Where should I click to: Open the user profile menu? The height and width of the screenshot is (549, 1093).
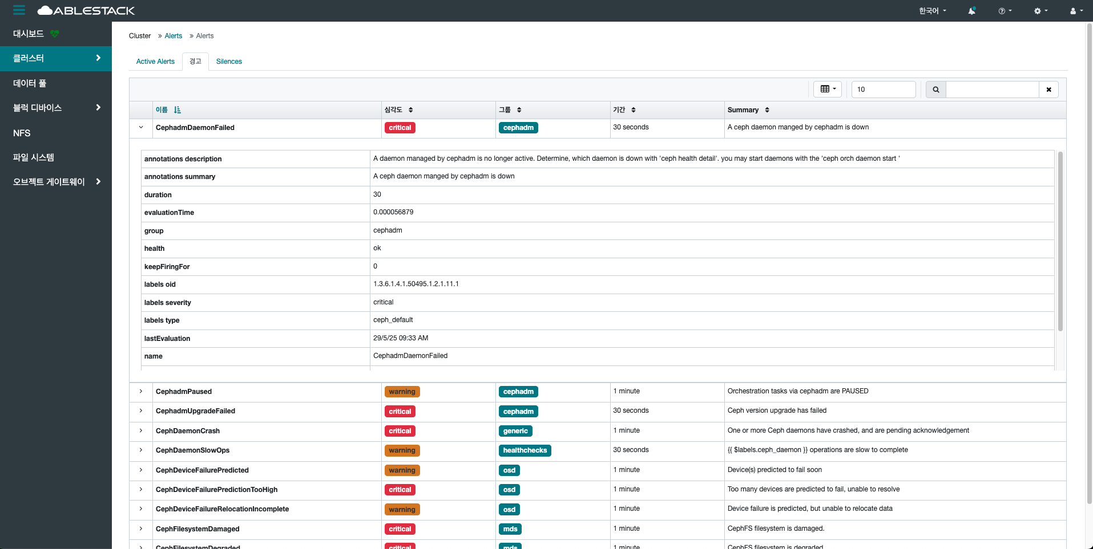coord(1075,11)
